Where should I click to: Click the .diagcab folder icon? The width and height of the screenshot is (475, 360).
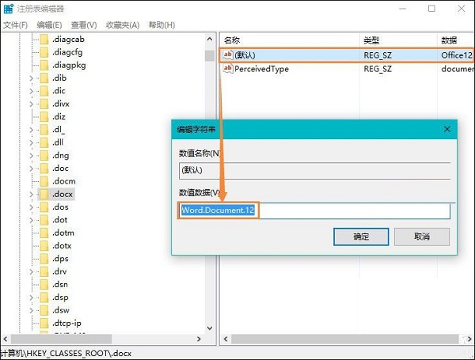click(x=44, y=40)
